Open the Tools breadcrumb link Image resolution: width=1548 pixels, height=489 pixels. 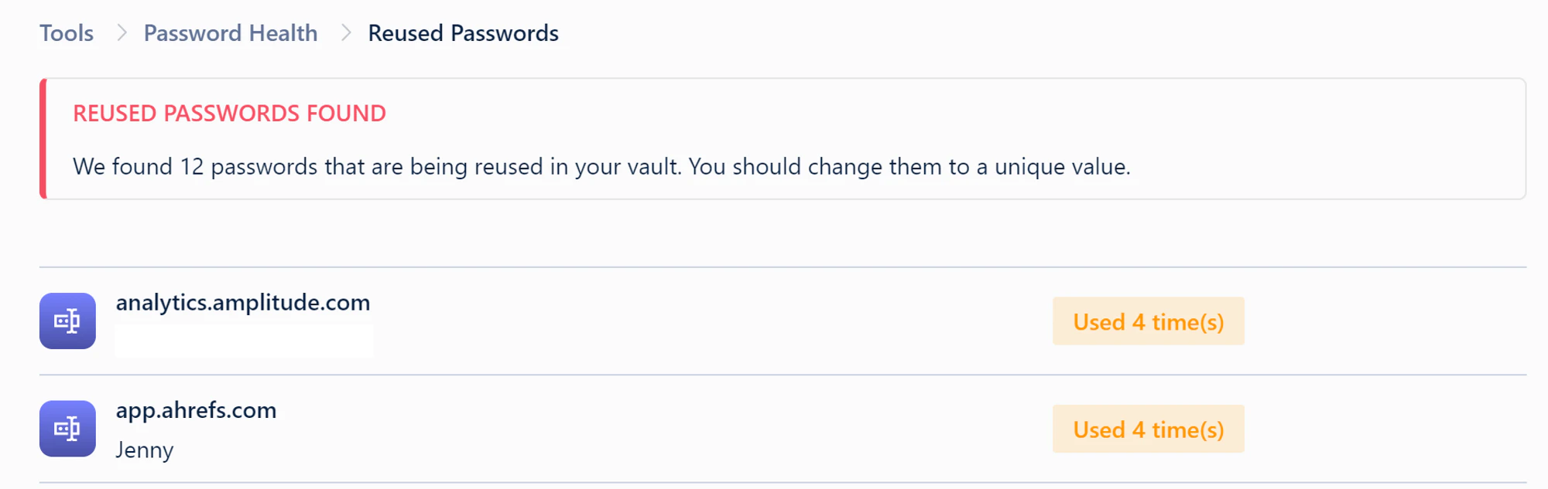coord(66,32)
